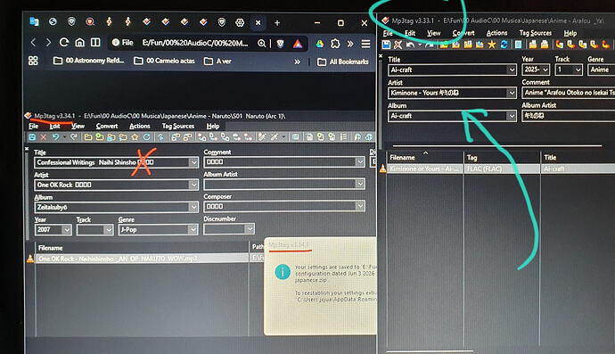The width and height of the screenshot is (615, 354).
Task: Go forward in the browser
Action: tap(48, 43)
